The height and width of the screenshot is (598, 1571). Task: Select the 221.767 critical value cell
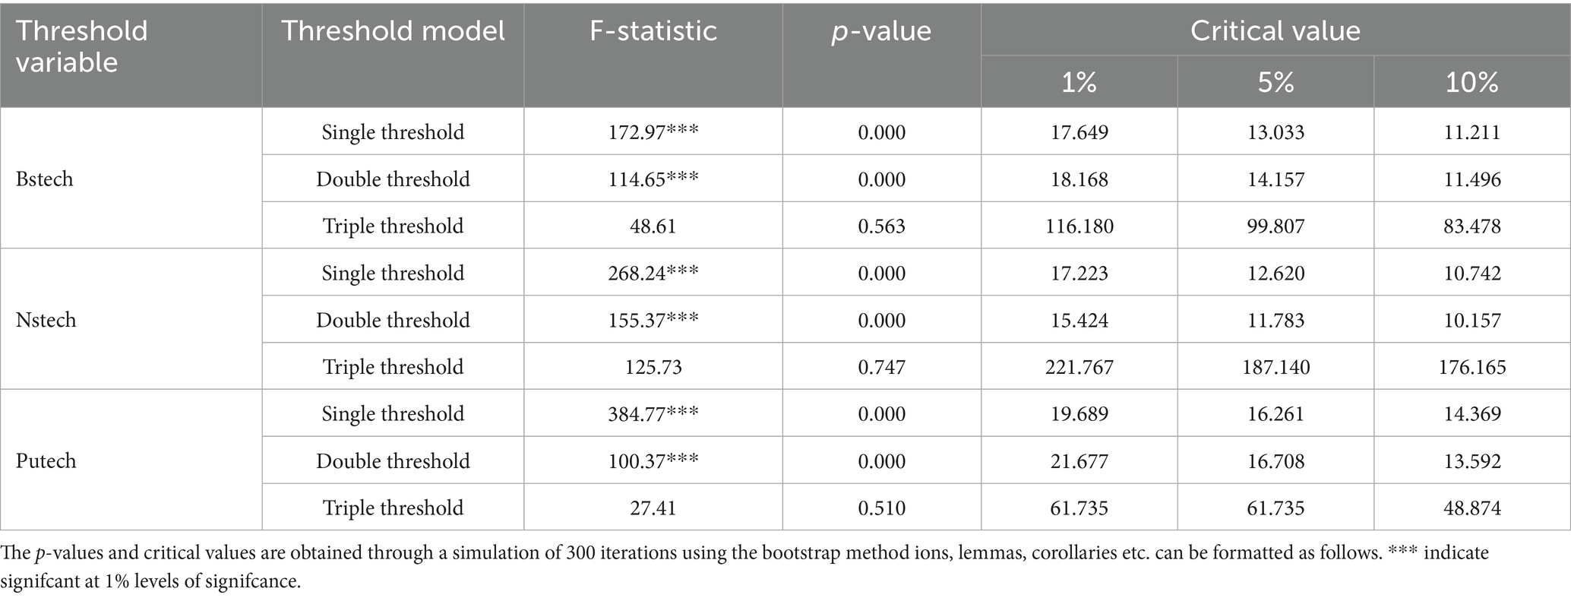(1079, 367)
